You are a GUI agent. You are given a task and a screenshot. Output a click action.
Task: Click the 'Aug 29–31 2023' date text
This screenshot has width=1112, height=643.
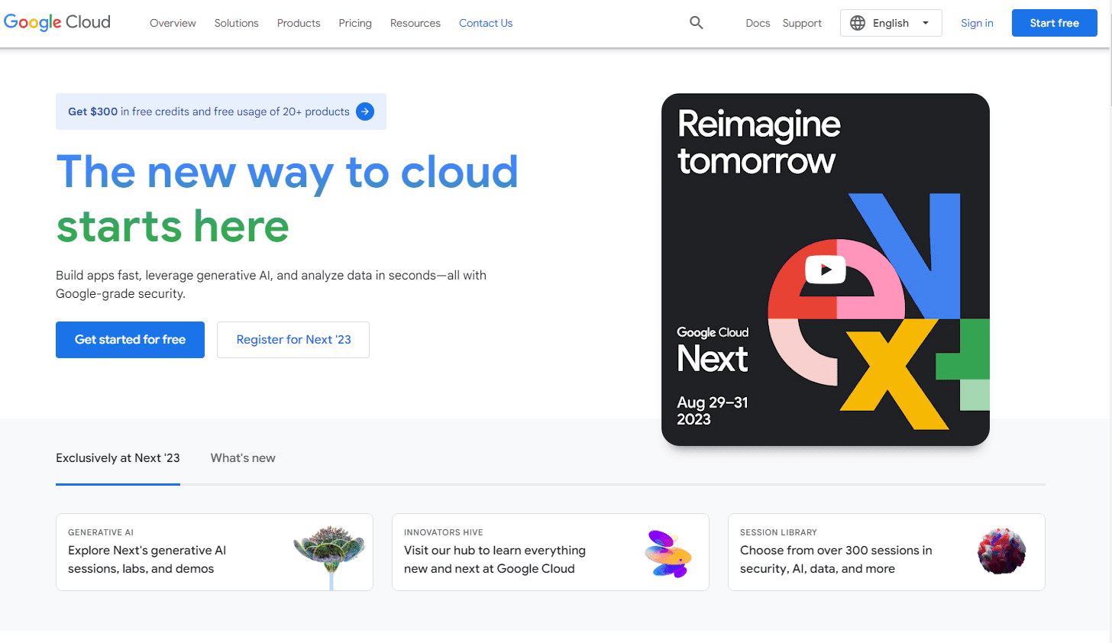[x=713, y=411]
